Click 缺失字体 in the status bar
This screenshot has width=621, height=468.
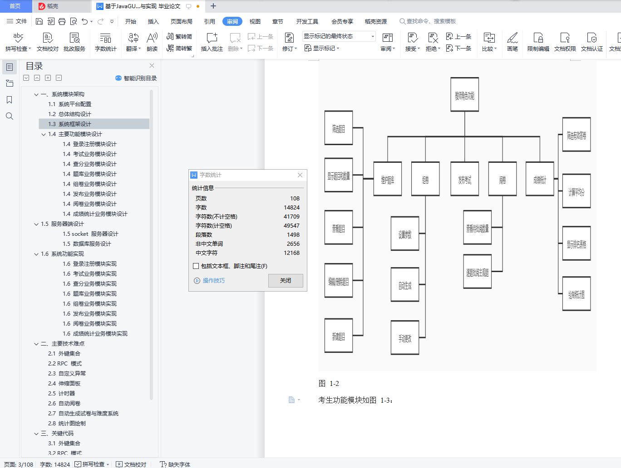point(175,464)
